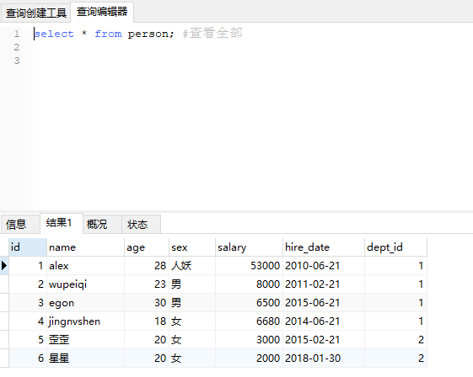The width and height of the screenshot is (473, 377).
Task: Click the salary column header
Action: [x=249, y=247]
